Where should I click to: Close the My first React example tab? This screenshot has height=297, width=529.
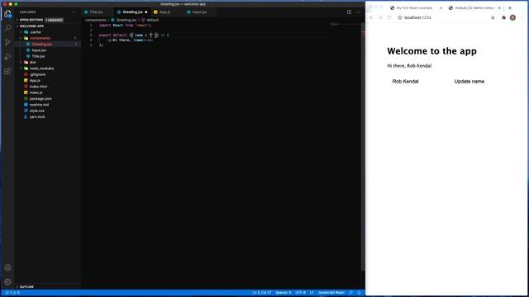pos(441,7)
